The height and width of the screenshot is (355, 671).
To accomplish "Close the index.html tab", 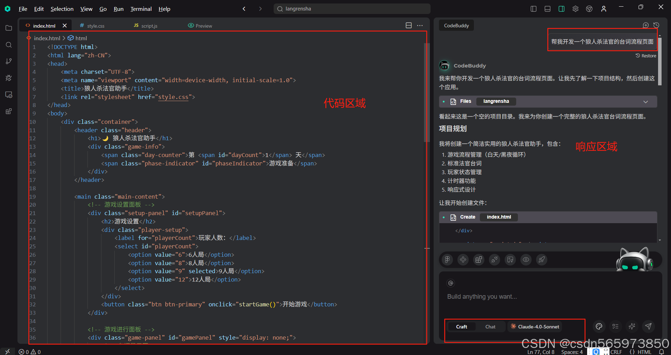I will (x=65, y=26).
